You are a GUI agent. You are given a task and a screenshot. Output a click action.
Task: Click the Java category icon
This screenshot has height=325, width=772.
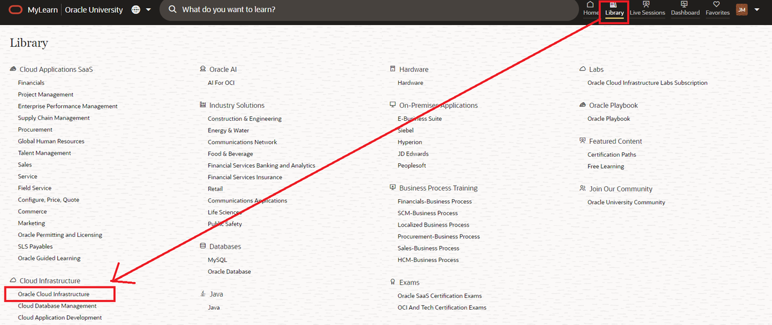[203, 294]
